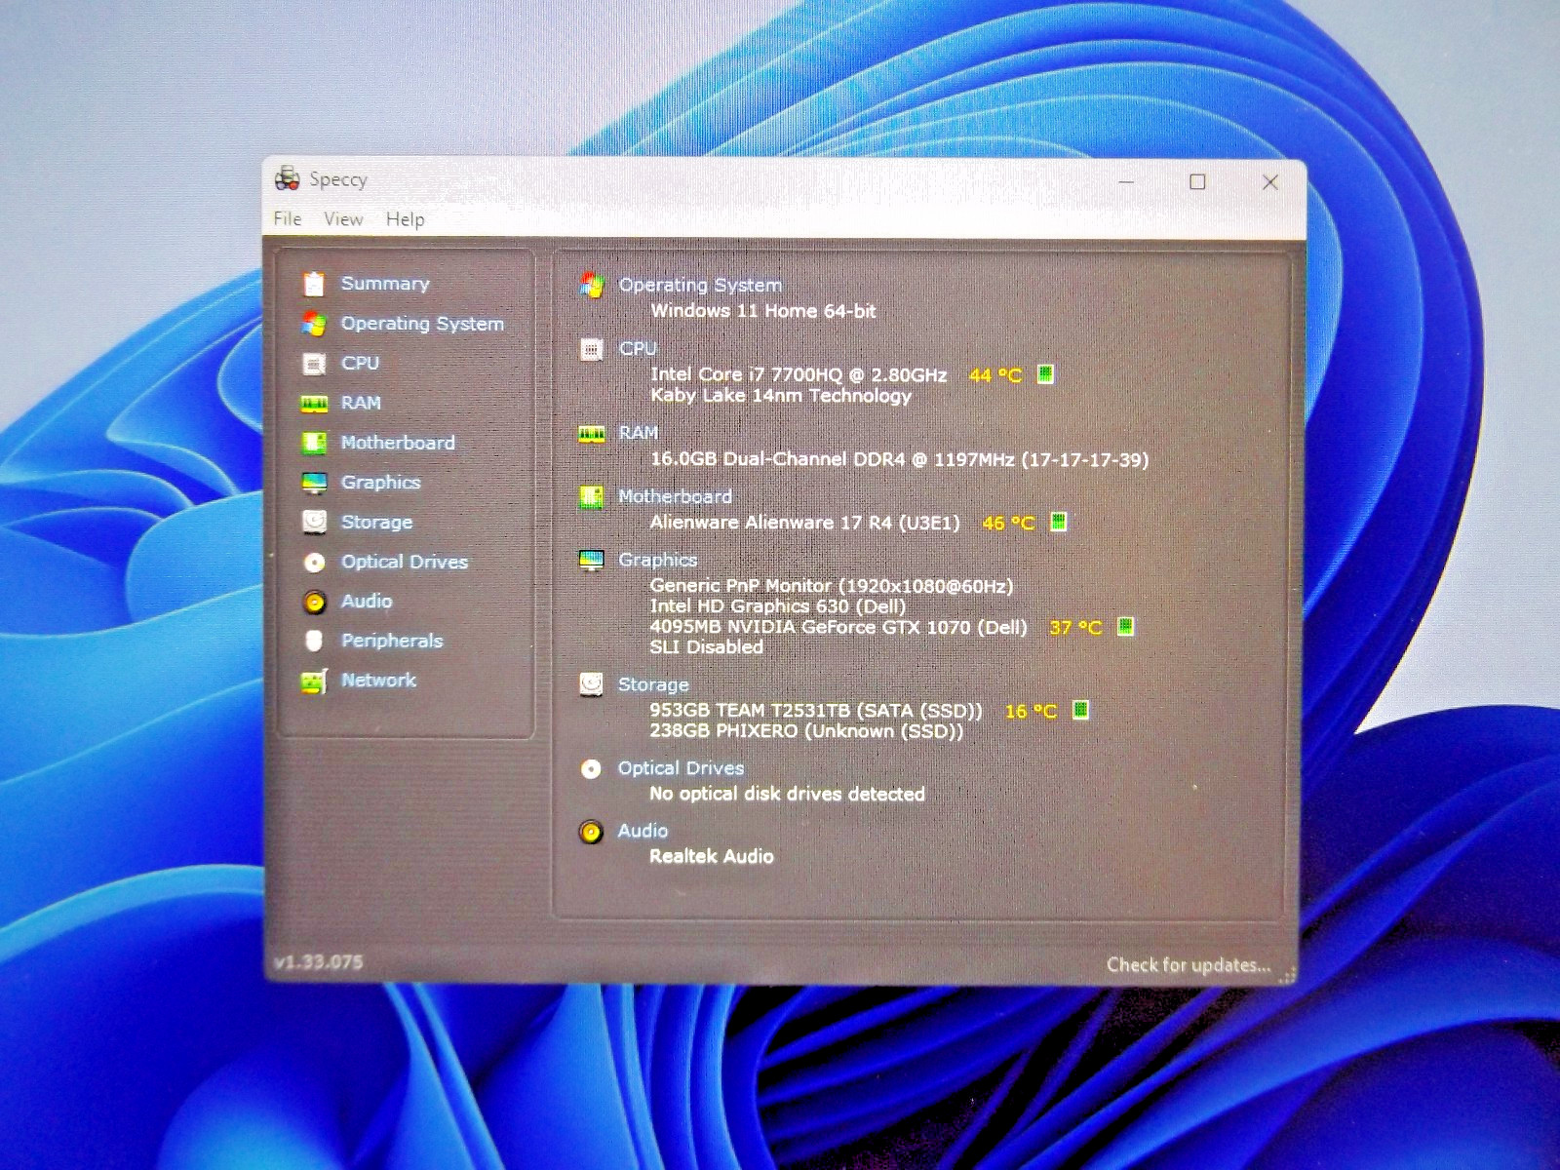This screenshot has height=1170, width=1560.
Task: Click the Check for updates link
Action: click(x=1189, y=965)
